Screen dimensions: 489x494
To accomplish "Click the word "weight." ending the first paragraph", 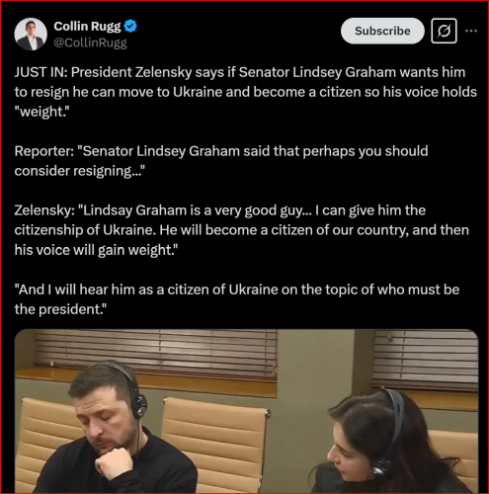I will tap(41, 112).
